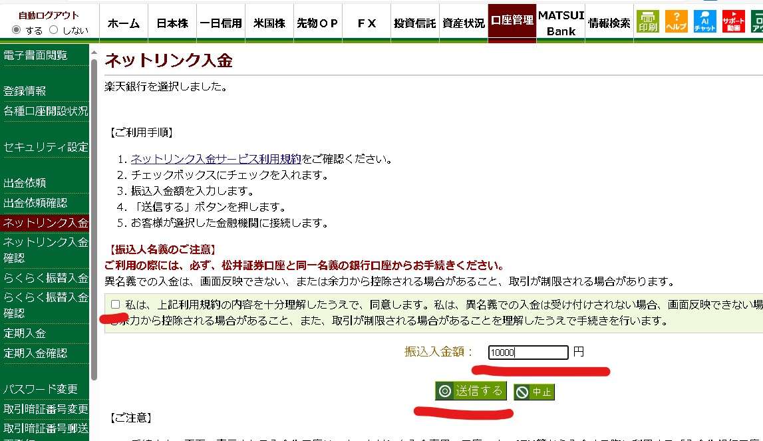Open the 一日信用 tab
763x441 pixels.
point(221,23)
